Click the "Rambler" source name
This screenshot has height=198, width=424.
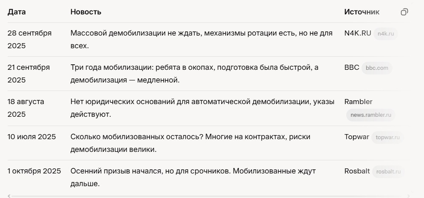(x=358, y=102)
